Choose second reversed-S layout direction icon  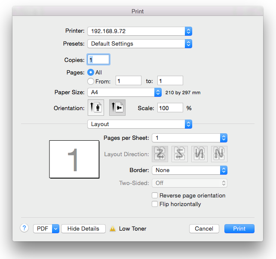click(180, 154)
